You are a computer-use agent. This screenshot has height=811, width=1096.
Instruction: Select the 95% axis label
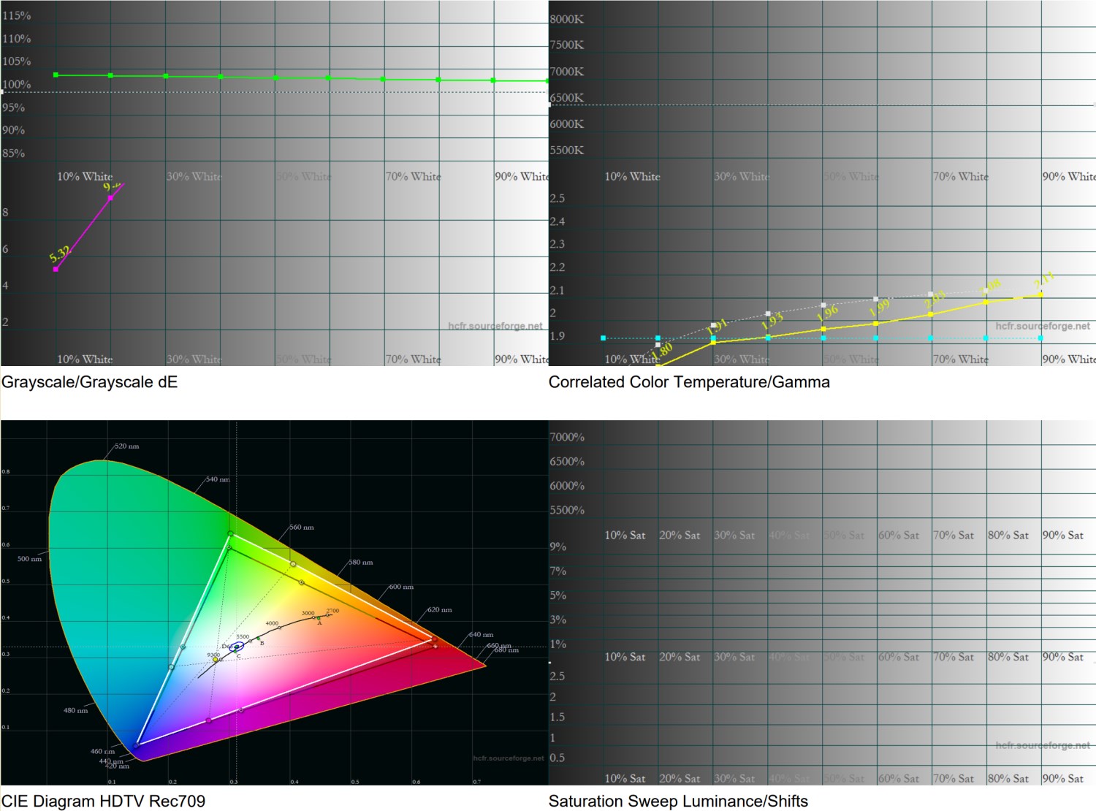tap(14, 107)
